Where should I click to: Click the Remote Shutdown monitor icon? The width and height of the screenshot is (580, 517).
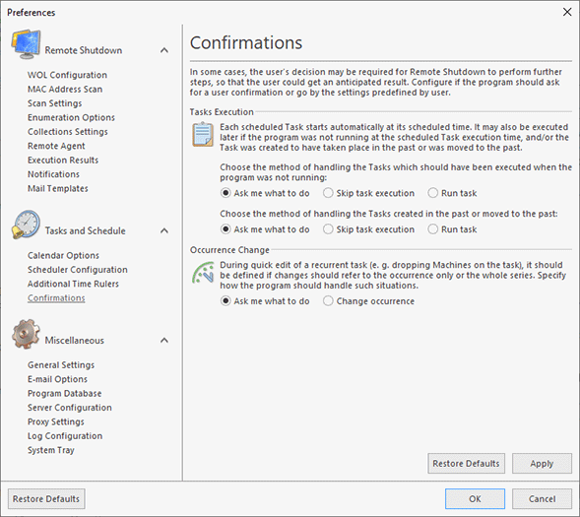point(26,44)
